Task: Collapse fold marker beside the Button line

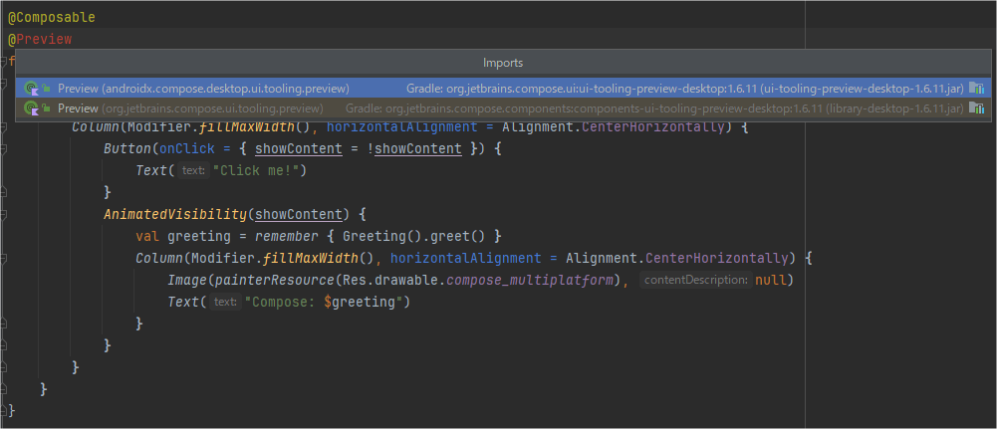Action: [x=3, y=148]
